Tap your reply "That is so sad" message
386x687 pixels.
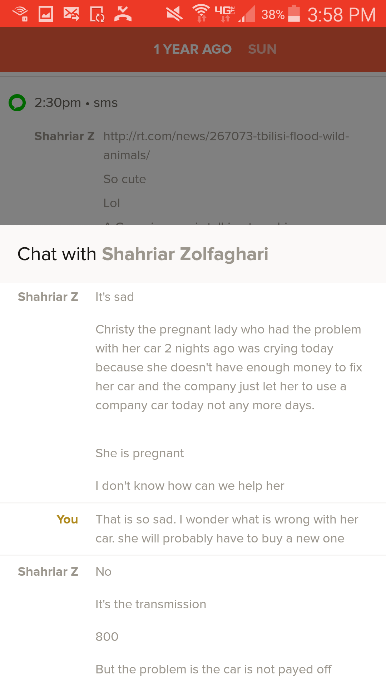[x=227, y=529]
